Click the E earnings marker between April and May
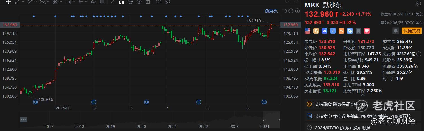This screenshot has width=424, height=131. tap(199, 102)
